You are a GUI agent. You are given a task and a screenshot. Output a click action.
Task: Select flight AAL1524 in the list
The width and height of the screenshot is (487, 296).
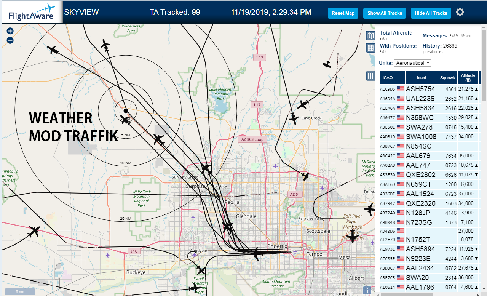420,194
